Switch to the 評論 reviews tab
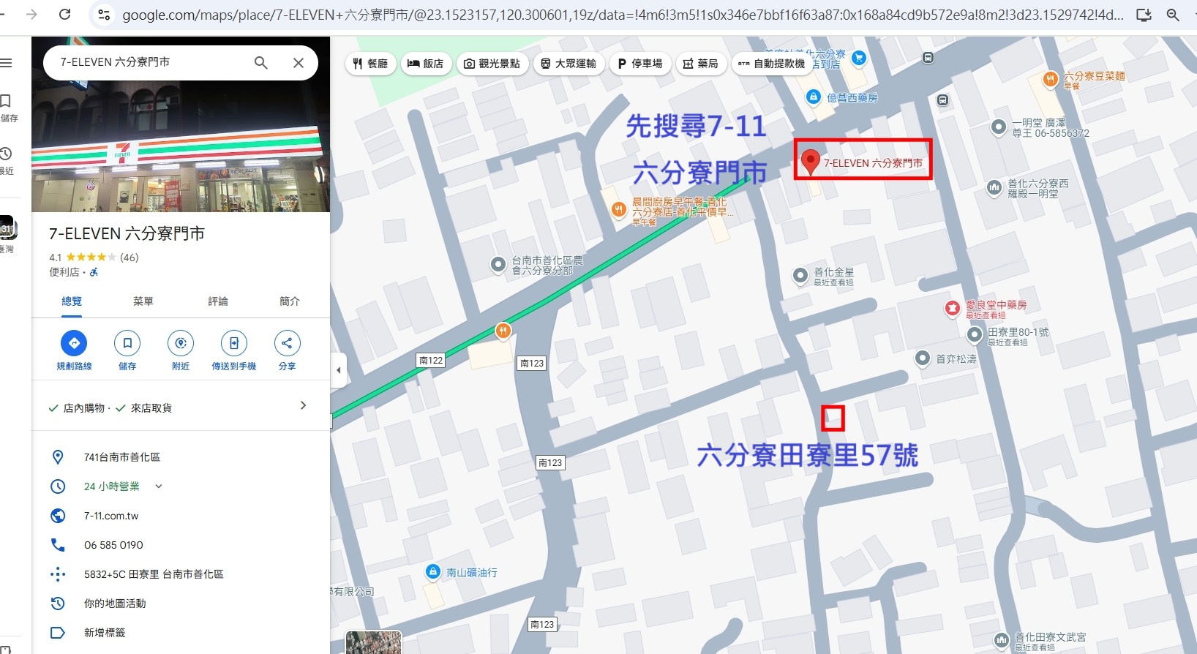 click(218, 301)
